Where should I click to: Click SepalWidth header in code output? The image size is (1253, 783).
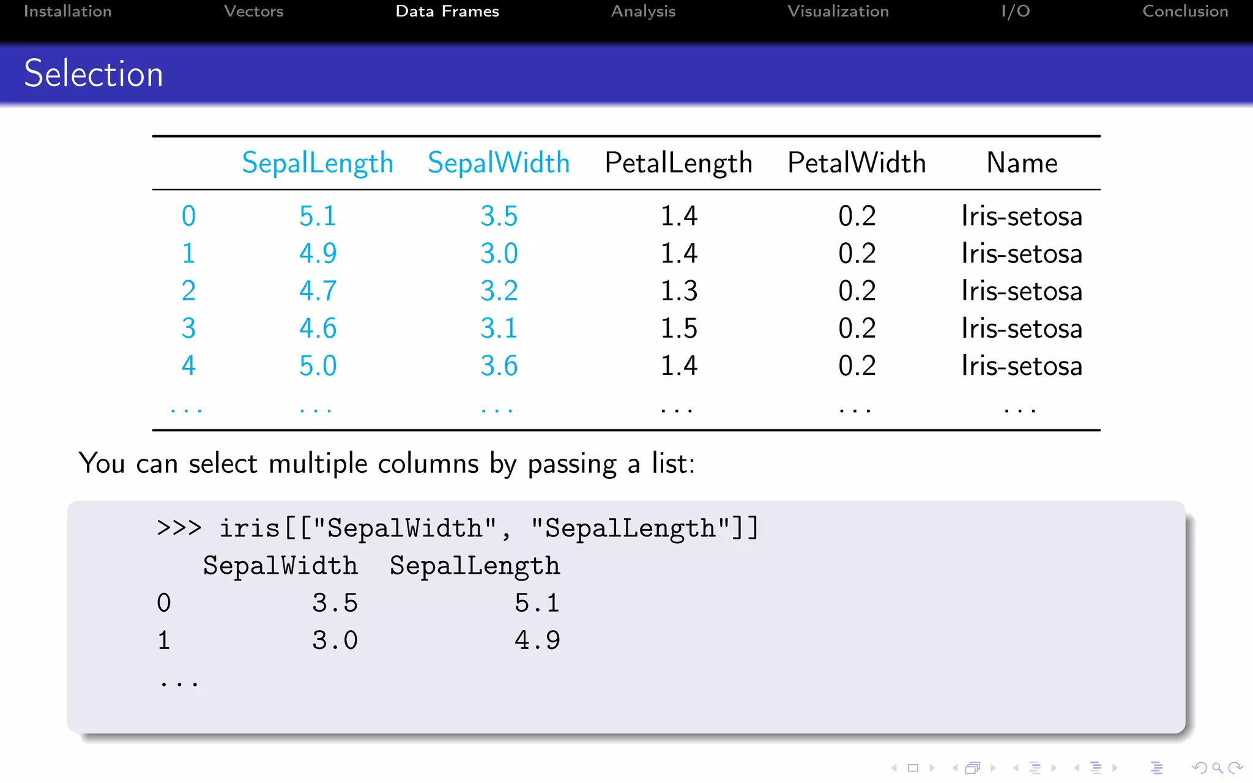(280, 566)
